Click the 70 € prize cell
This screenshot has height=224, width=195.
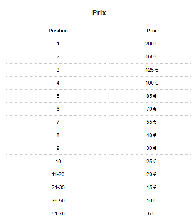click(x=151, y=109)
